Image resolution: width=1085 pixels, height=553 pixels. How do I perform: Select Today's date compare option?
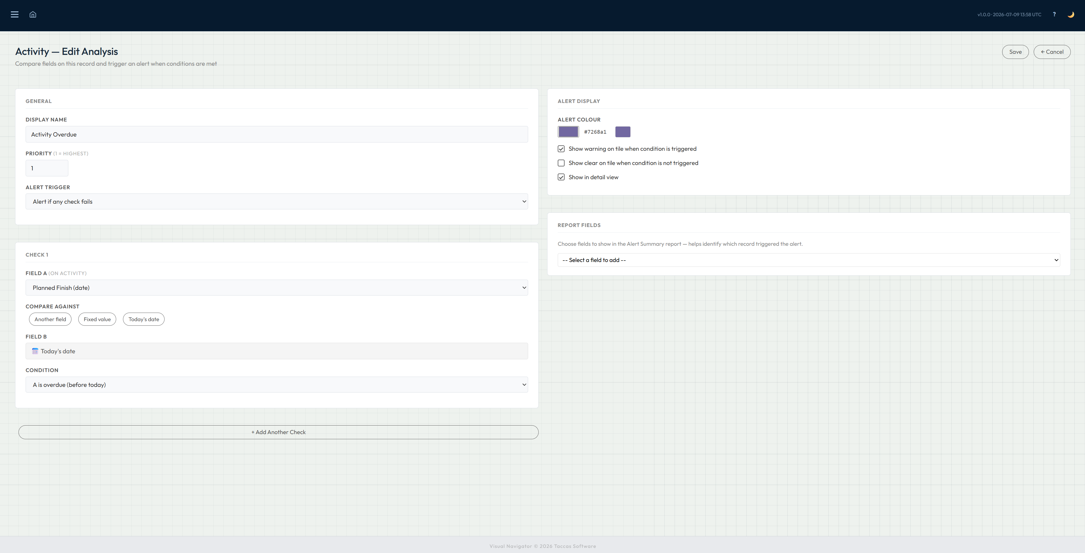pyautogui.click(x=143, y=319)
